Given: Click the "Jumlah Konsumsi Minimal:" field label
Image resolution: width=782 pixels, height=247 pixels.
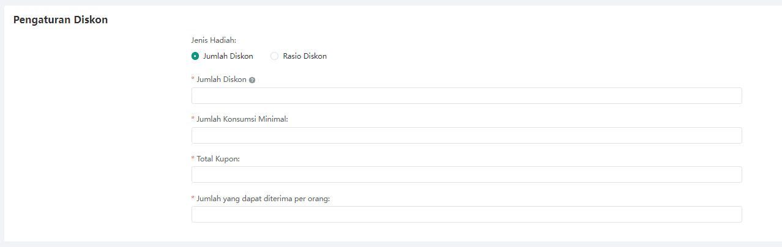Looking at the screenshot, I should [242, 119].
